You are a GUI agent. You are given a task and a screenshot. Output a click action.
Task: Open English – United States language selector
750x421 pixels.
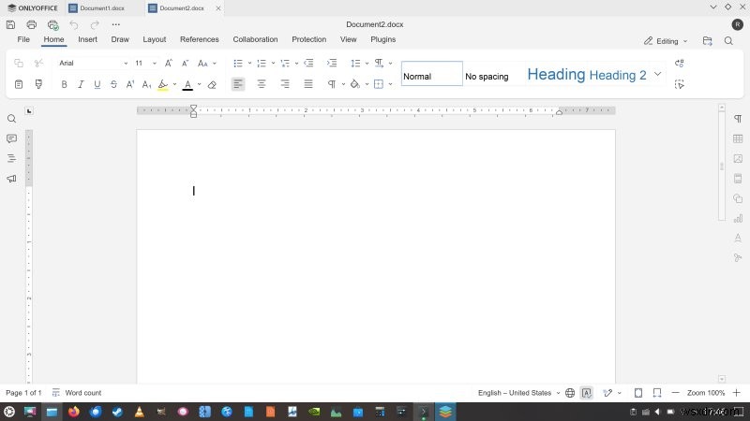pos(518,393)
